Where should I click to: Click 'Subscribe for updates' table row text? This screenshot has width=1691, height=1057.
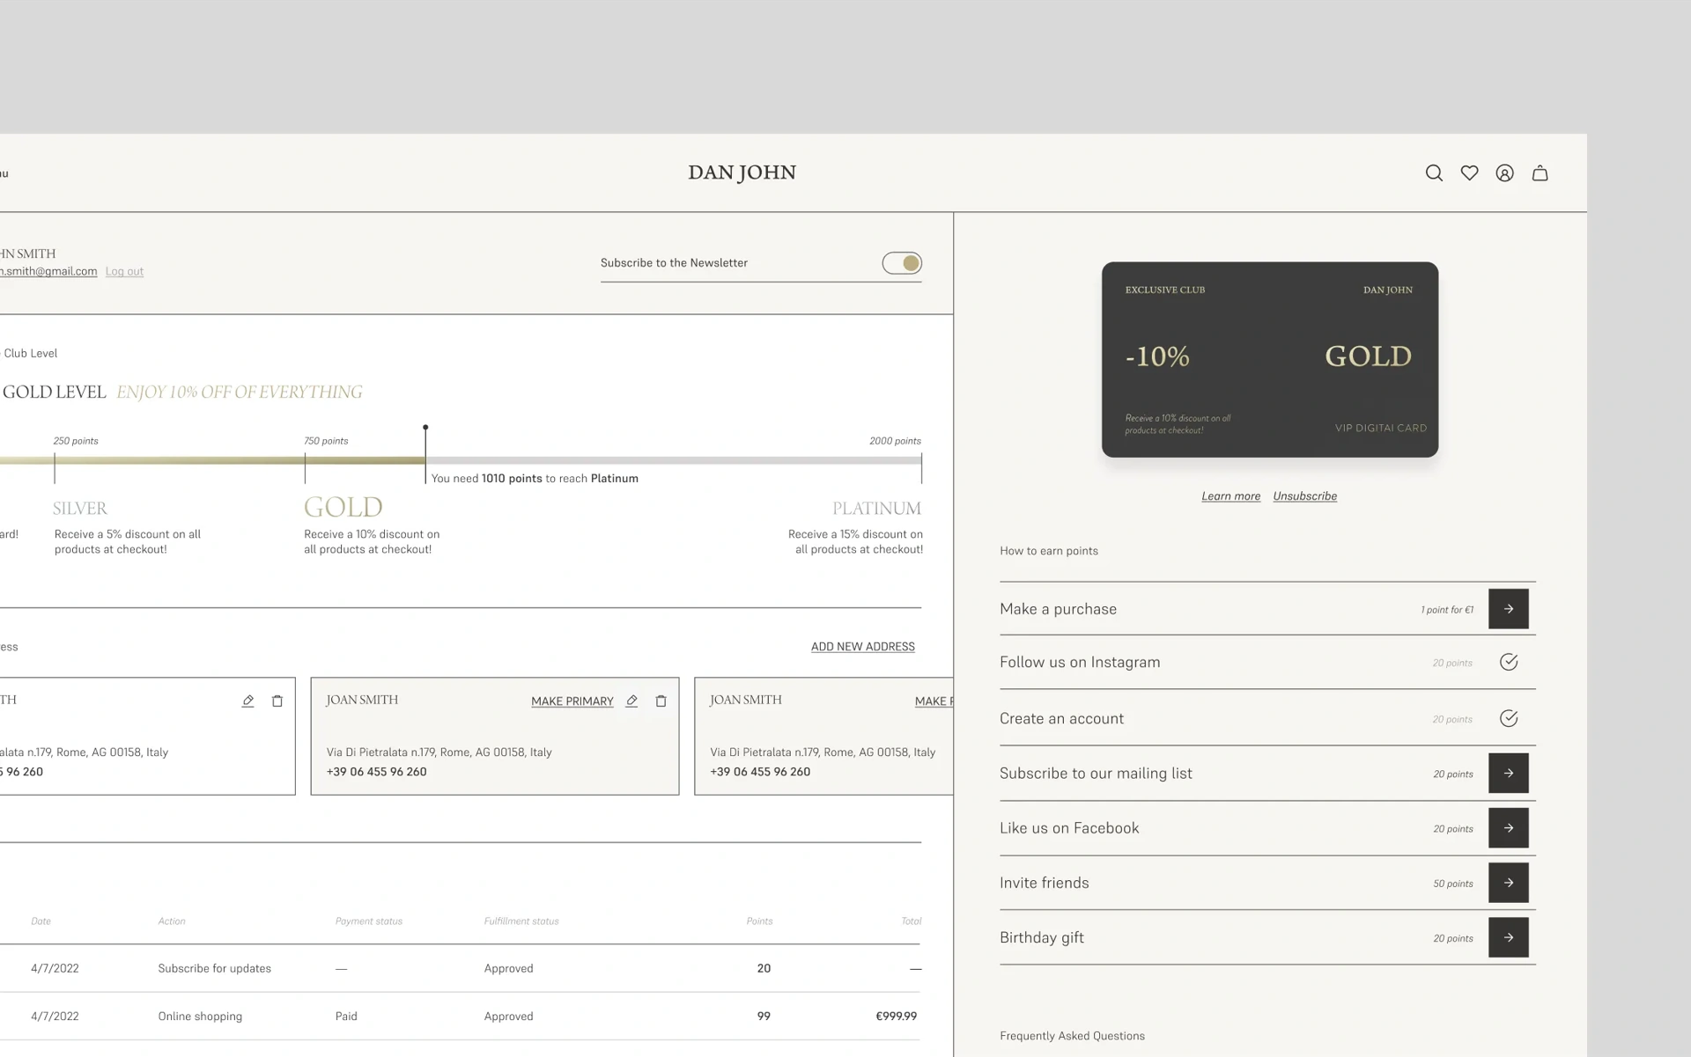pyautogui.click(x=214, y=968)
